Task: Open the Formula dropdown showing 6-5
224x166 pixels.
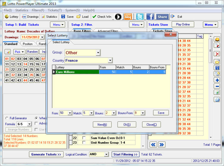Action: (x=29, y=124)
